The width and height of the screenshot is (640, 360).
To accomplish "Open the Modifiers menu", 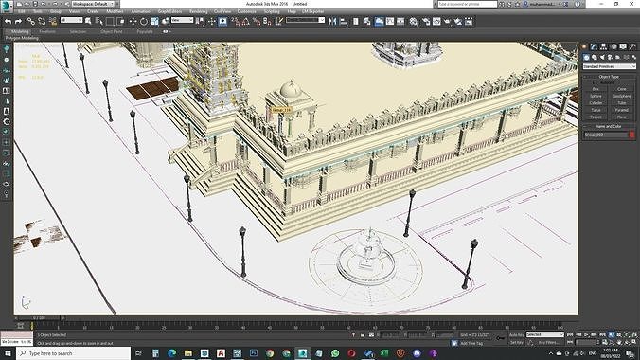I will coord(115,11).
